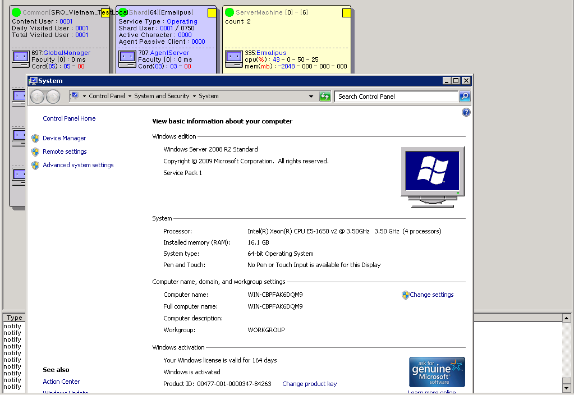574x395 pixels.
Task: Click the System window title bar icon
Action: click(x=33, y=81)
